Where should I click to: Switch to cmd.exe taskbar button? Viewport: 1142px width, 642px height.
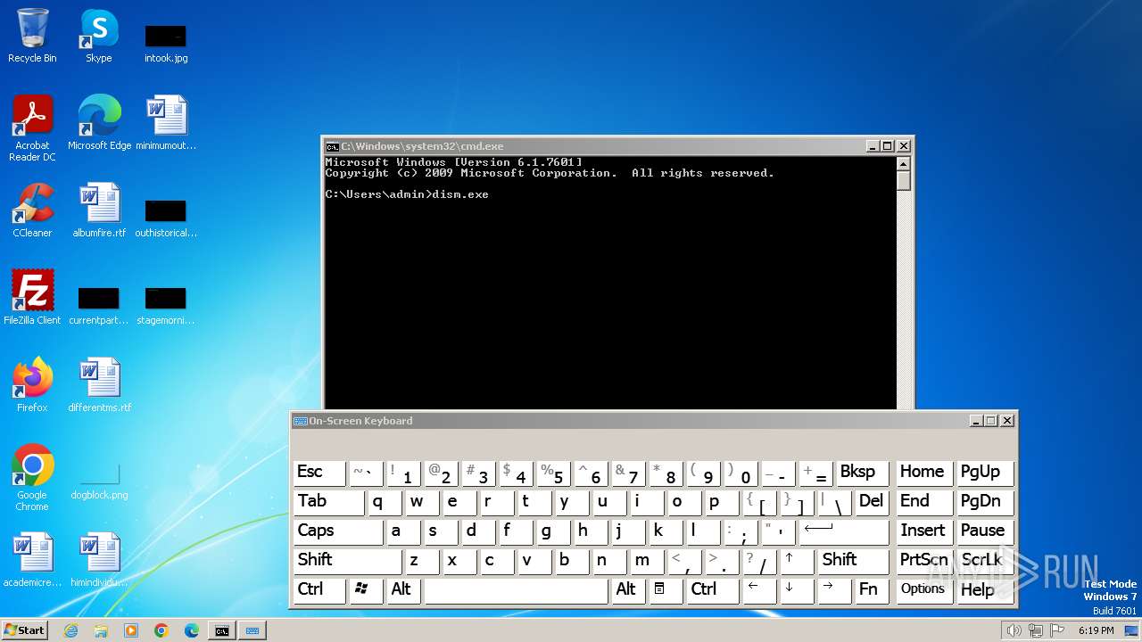(222, 630)
